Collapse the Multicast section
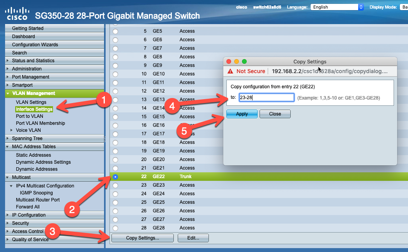 coord(7,177)
